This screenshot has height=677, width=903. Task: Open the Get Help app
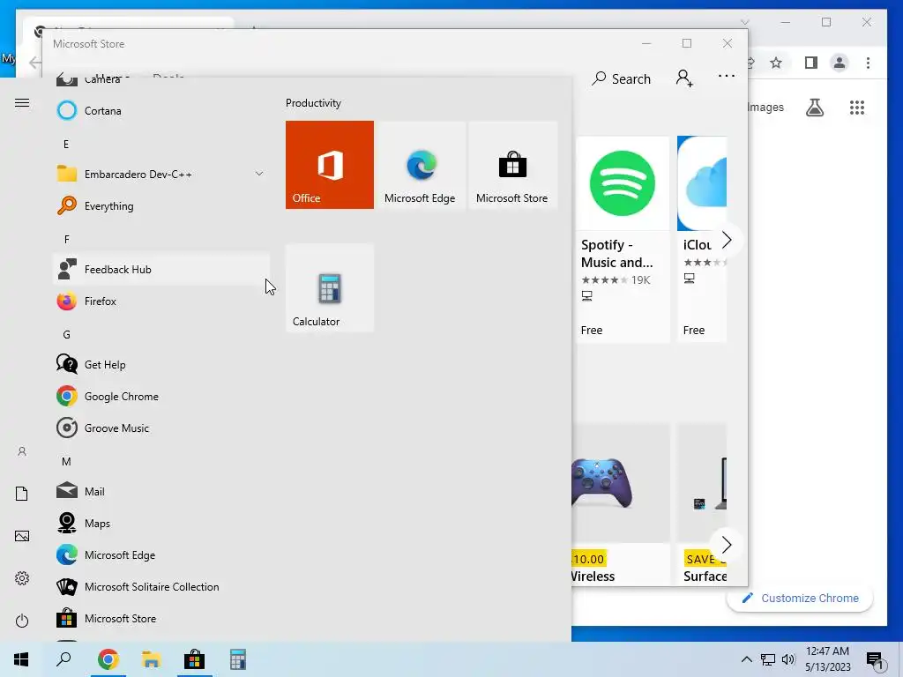pyautogui.click(x=161, y=364)
